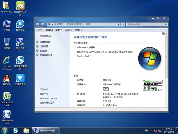This screenshot has width=178, height=134.
Task: Expand the arrow after 控制面板 breadcrumb
Action: tap(65, 24)
